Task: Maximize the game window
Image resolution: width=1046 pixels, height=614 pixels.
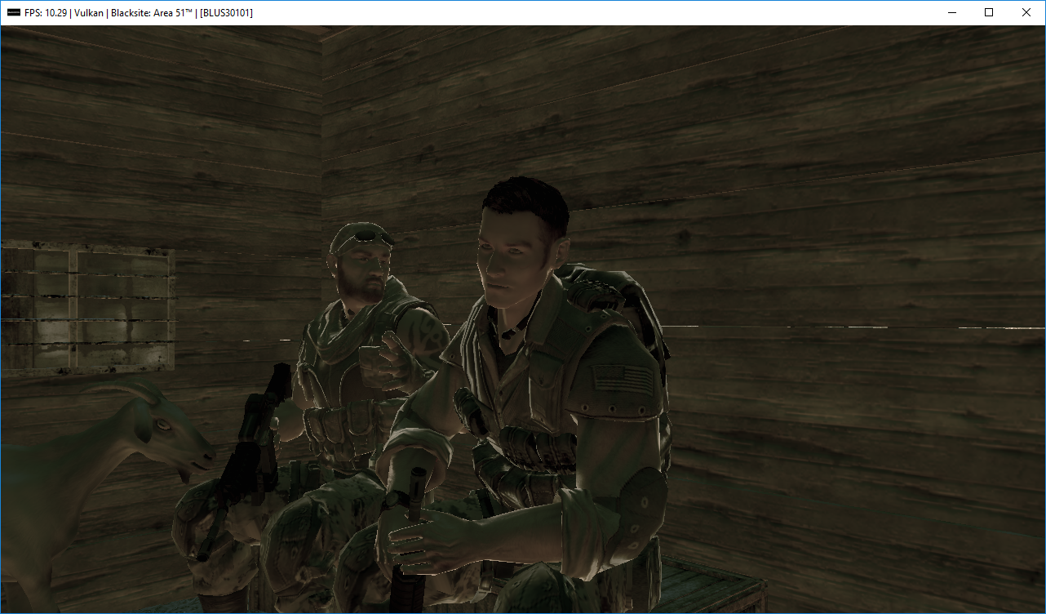Action: pyautogui.click(x=989, y=13)
